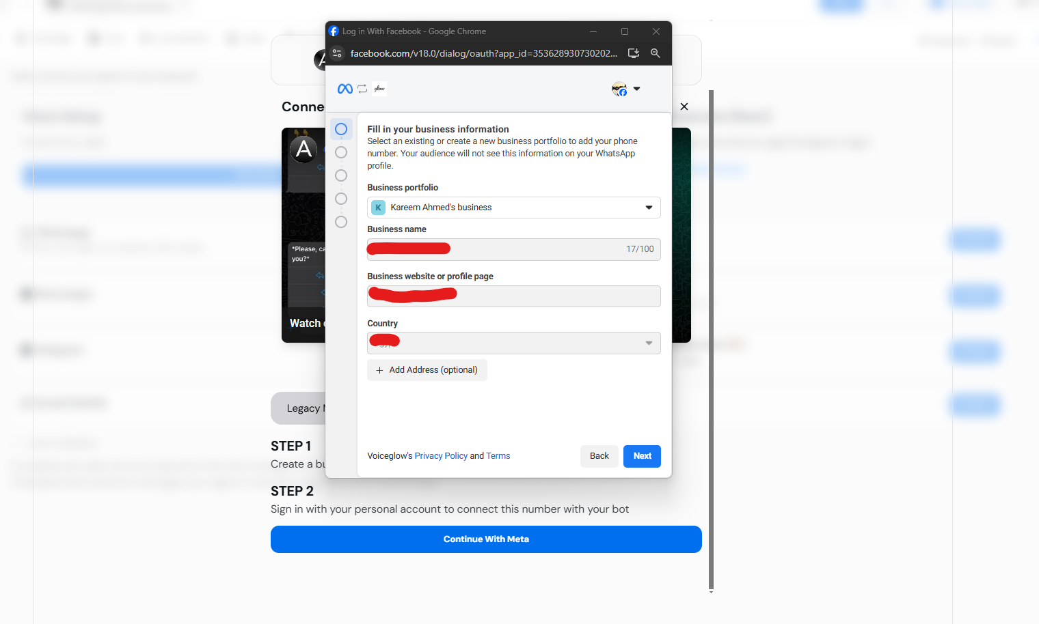The height and width of the screenshot is (624, 1039).
Task: Select the fourth step circle indicator
Action: pyautogui.click(x=341, y=199)
